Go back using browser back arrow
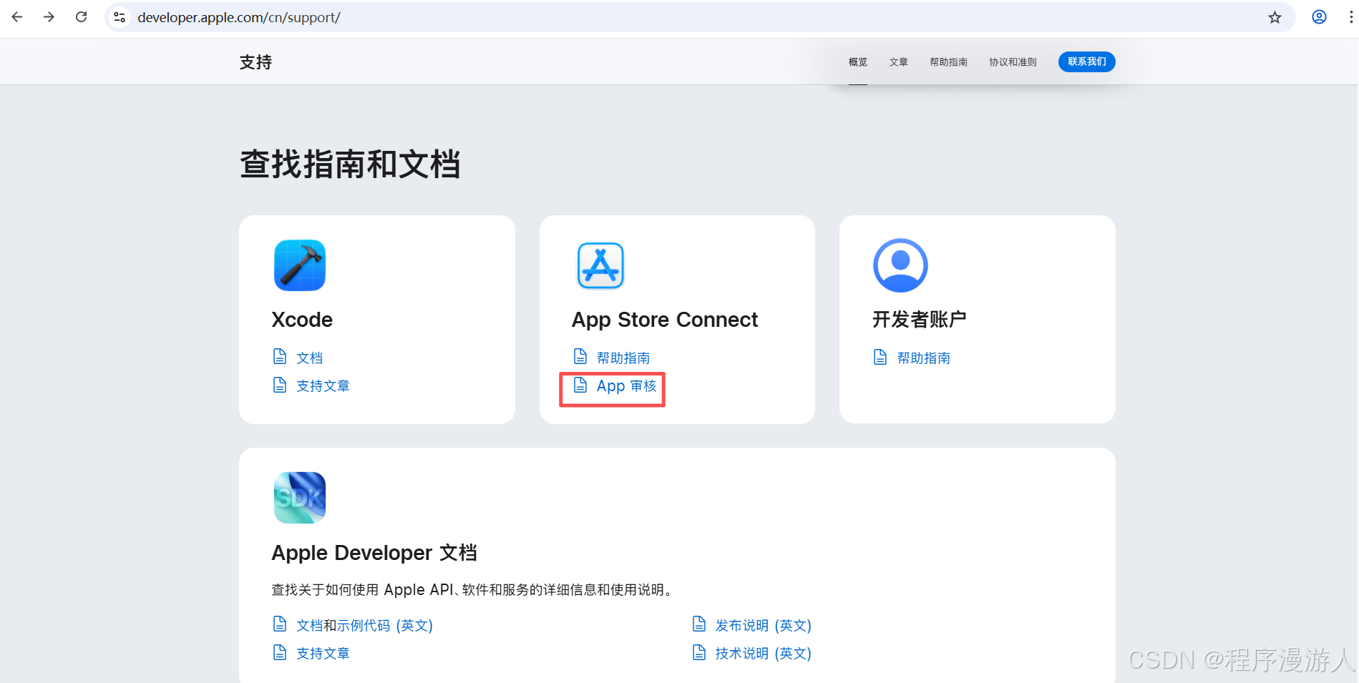 [17, 17]
